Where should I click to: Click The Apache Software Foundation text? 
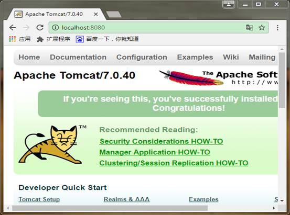pos(240,75)
